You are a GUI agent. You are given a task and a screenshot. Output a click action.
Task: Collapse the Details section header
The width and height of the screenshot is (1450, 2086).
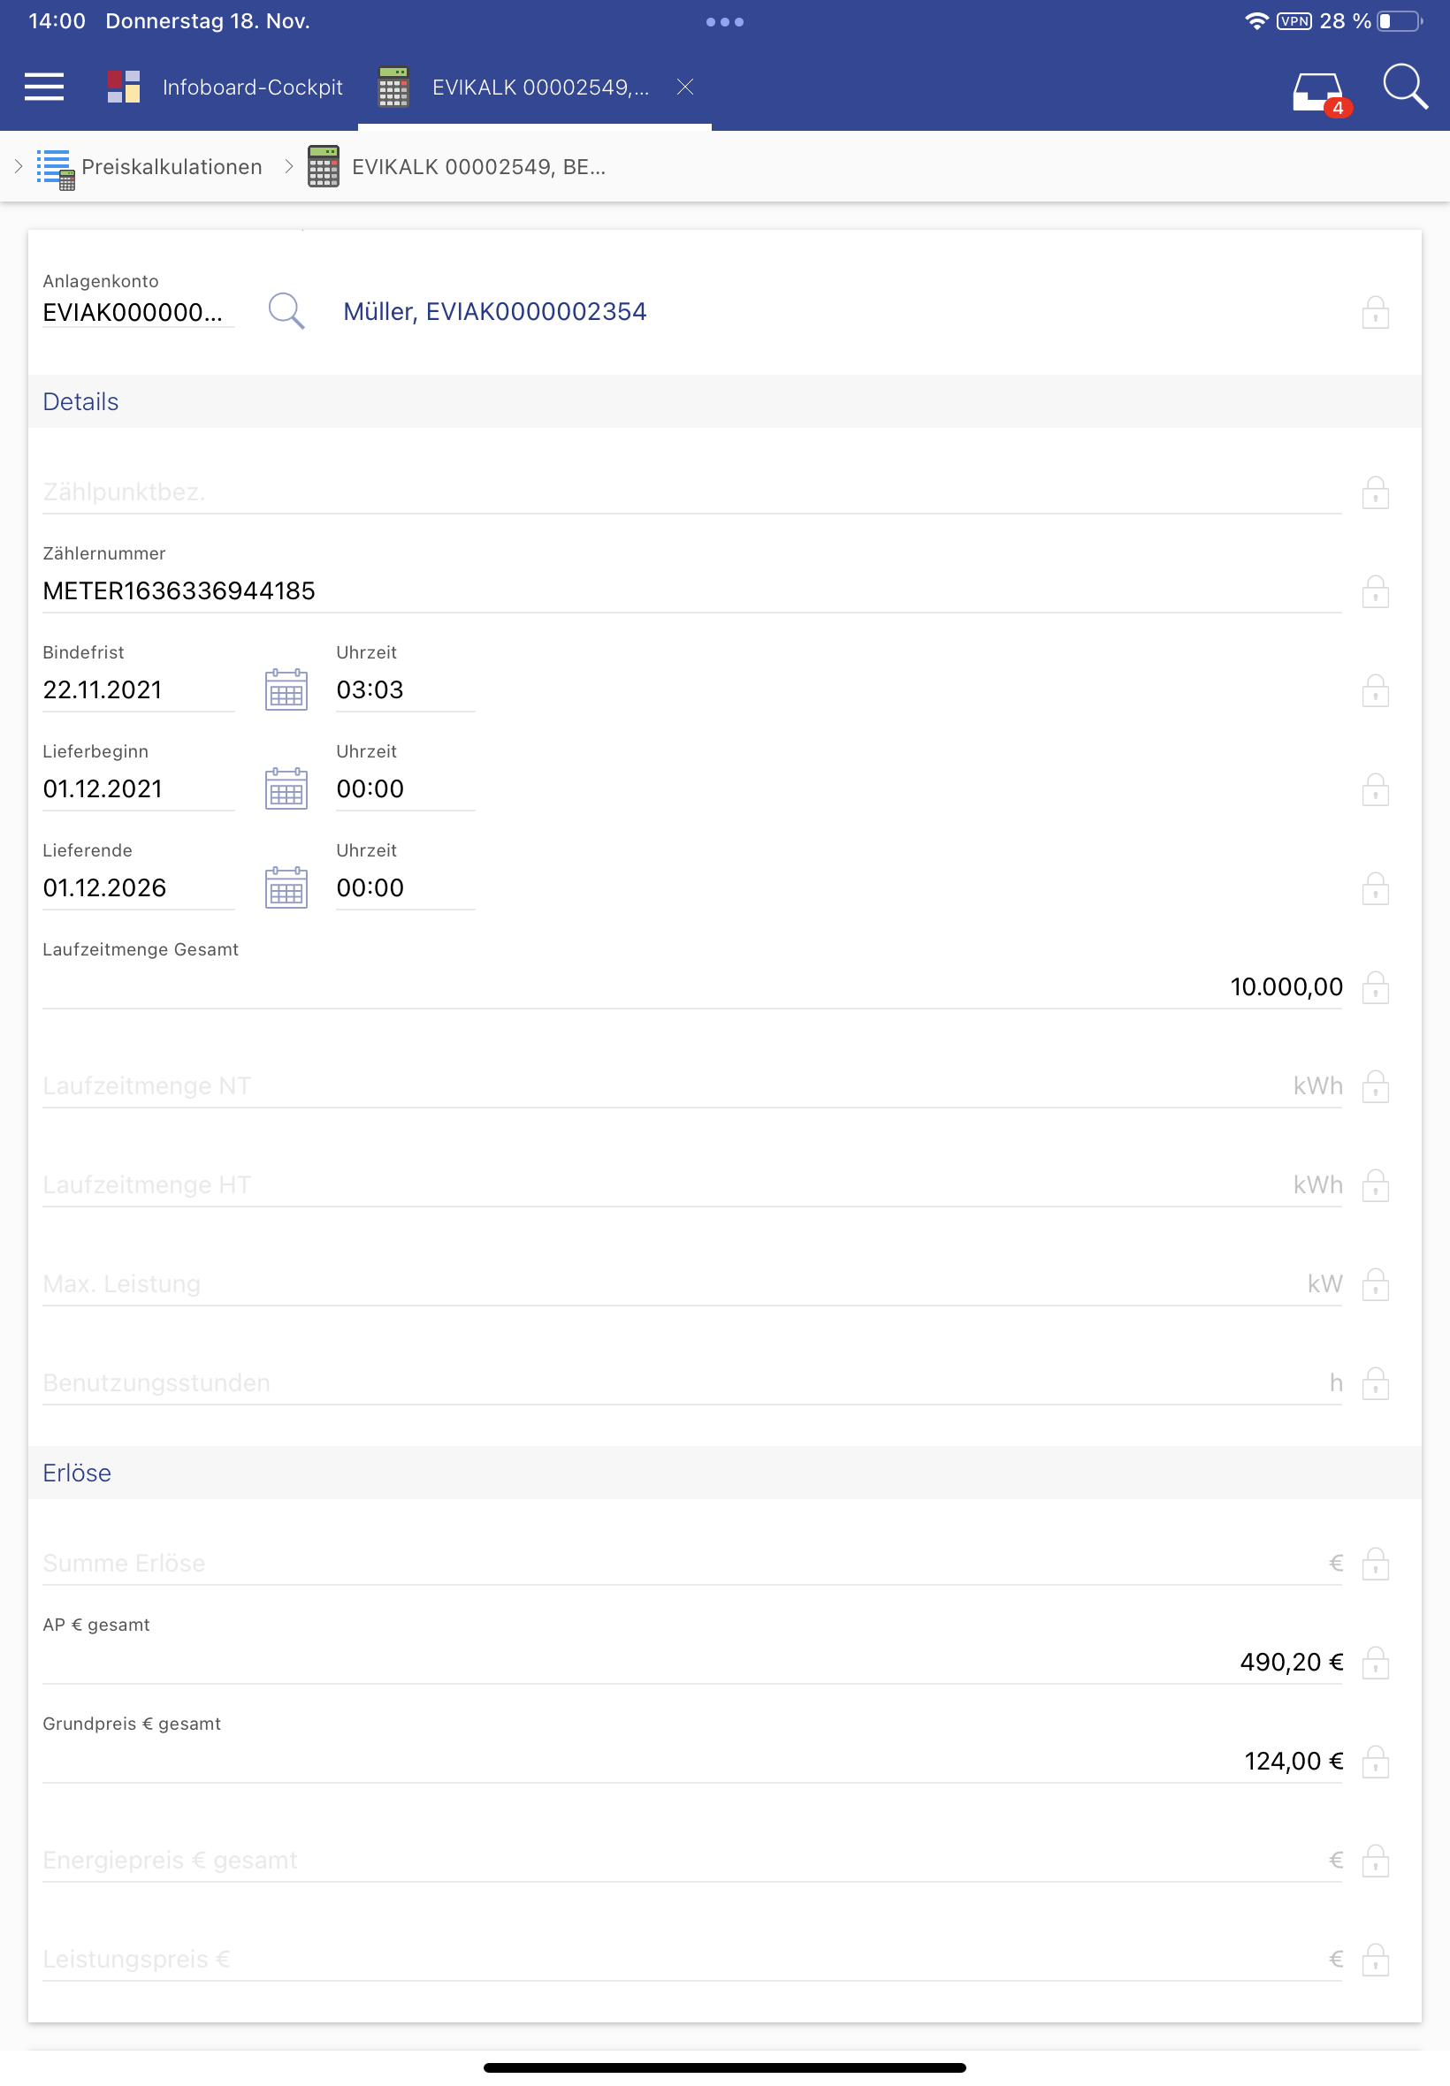80,401
